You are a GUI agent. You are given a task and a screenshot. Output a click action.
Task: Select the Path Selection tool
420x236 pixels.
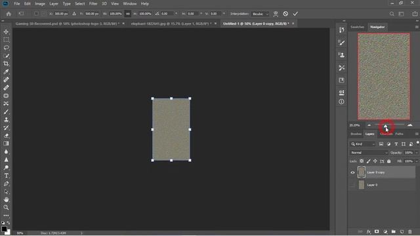6,192
